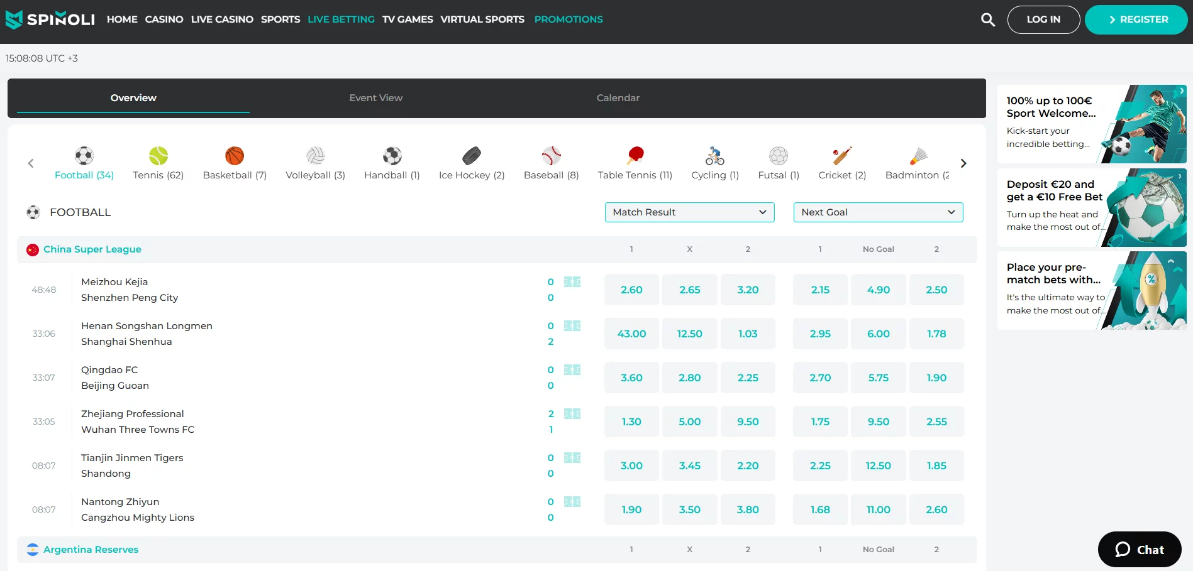Image resolution: width=1193 pixels, height=571 pixels.
Task: Select the Volleyball icon
Action: 316,155
